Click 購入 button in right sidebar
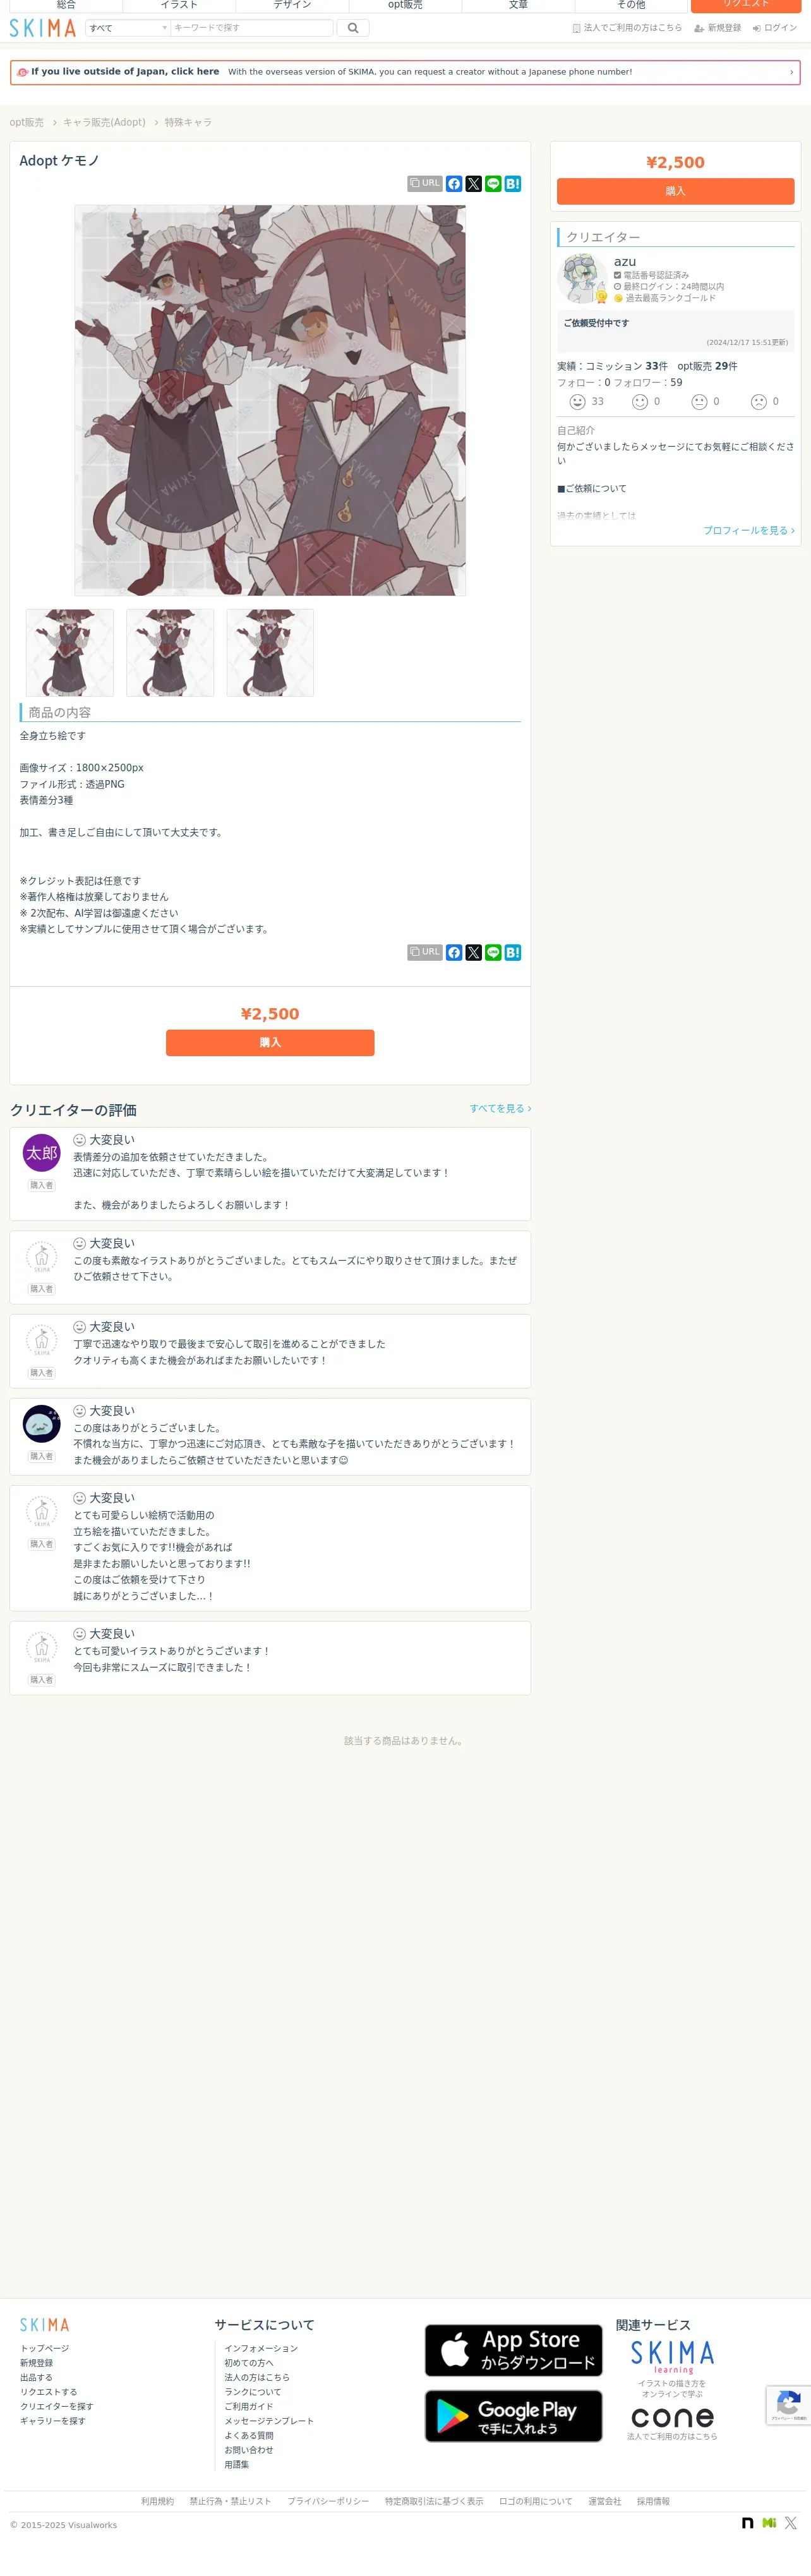The image size is (811, 2576). (x=676, y=191)
